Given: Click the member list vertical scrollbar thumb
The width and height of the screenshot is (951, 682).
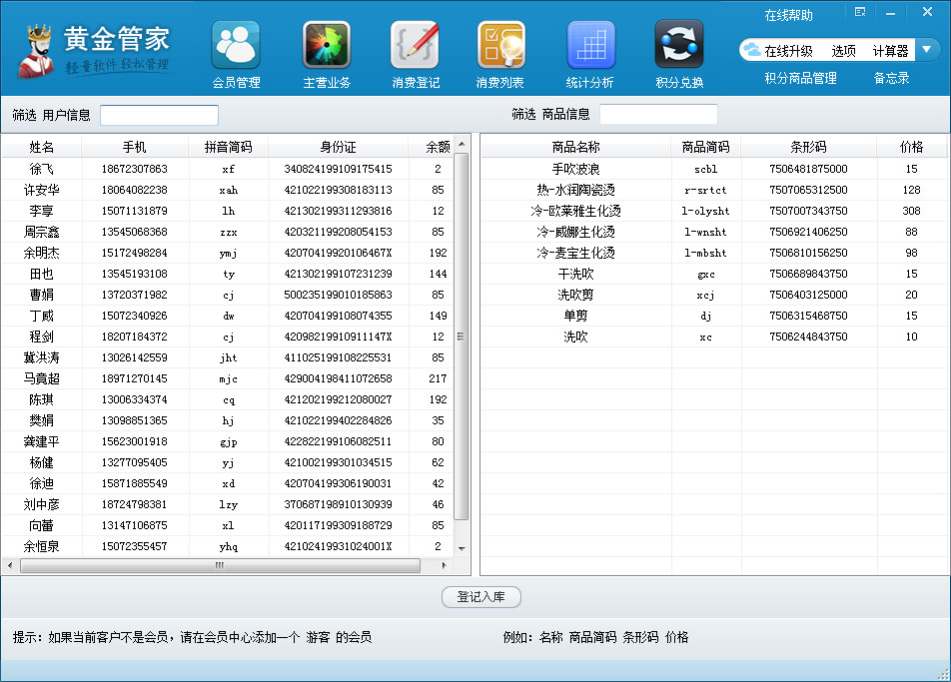Looking at the screenshot, I should tap(462, 337).
